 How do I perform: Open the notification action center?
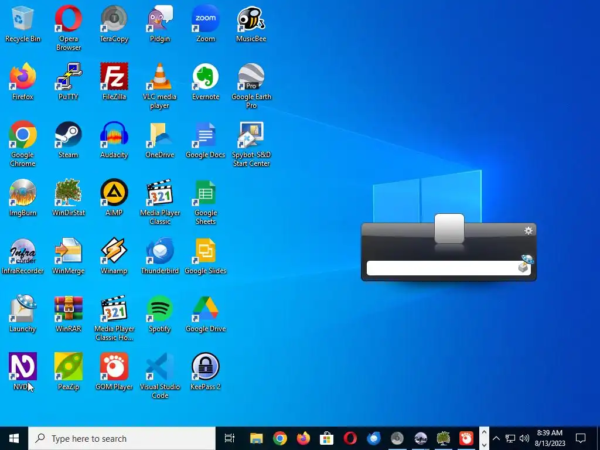coord(581,438)
